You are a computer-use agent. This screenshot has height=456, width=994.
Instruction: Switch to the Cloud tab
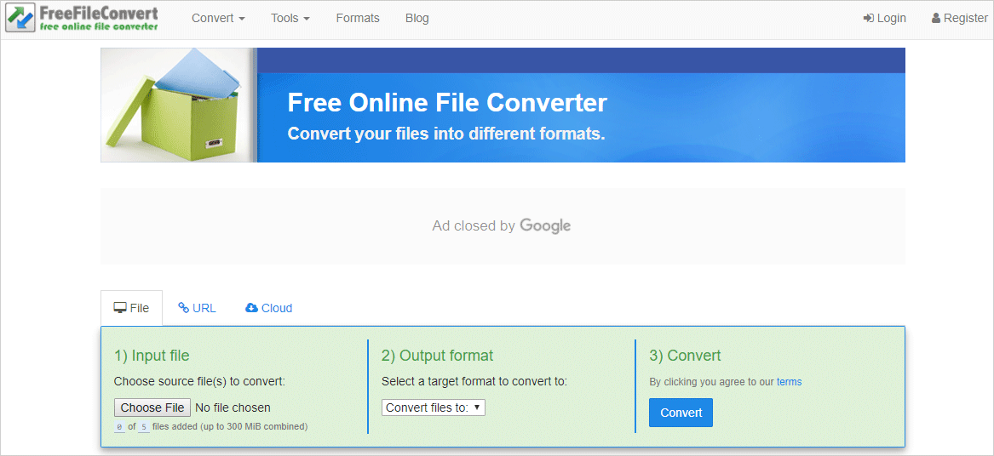[x=268, y=308]
